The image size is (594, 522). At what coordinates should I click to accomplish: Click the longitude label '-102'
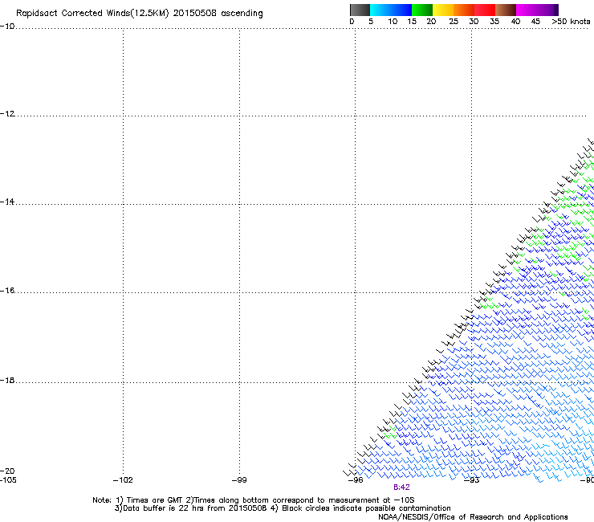[123, 480]
